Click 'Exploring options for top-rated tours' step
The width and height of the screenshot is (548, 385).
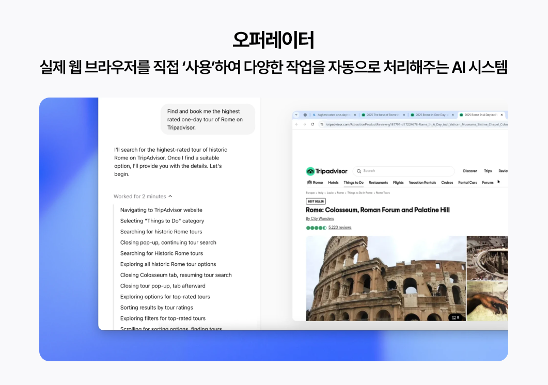tap(165, 297)
